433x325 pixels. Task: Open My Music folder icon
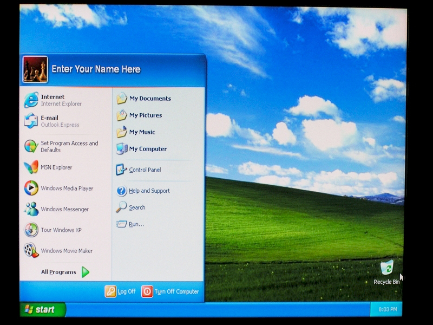pos(121,132)
